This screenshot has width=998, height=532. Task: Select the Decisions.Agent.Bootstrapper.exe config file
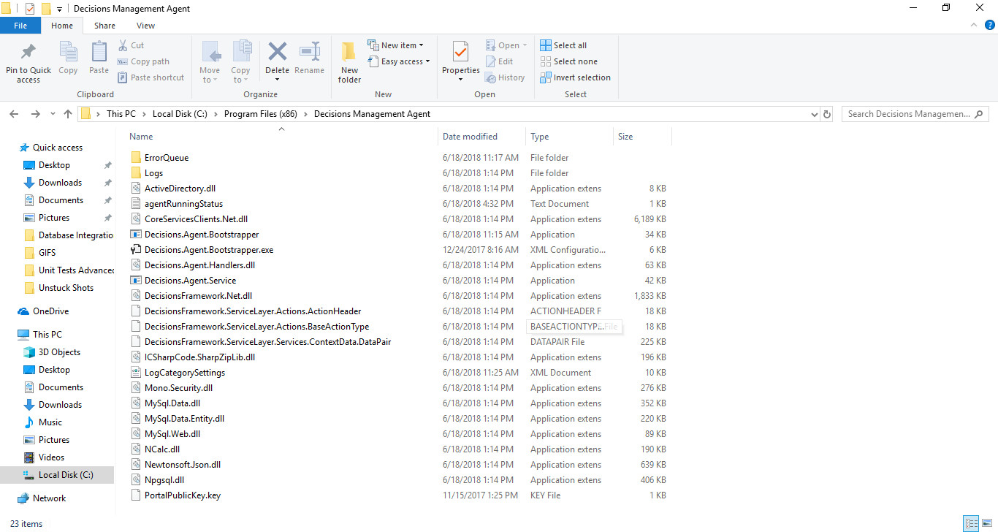pyautogui.click(x=209, y=250)
